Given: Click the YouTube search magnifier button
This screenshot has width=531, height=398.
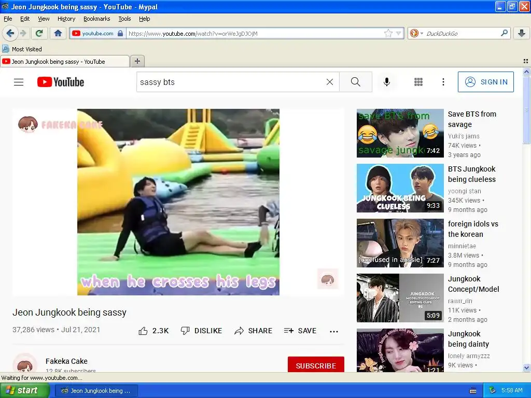Looking at the screenshot, I should tap(356, 82).
